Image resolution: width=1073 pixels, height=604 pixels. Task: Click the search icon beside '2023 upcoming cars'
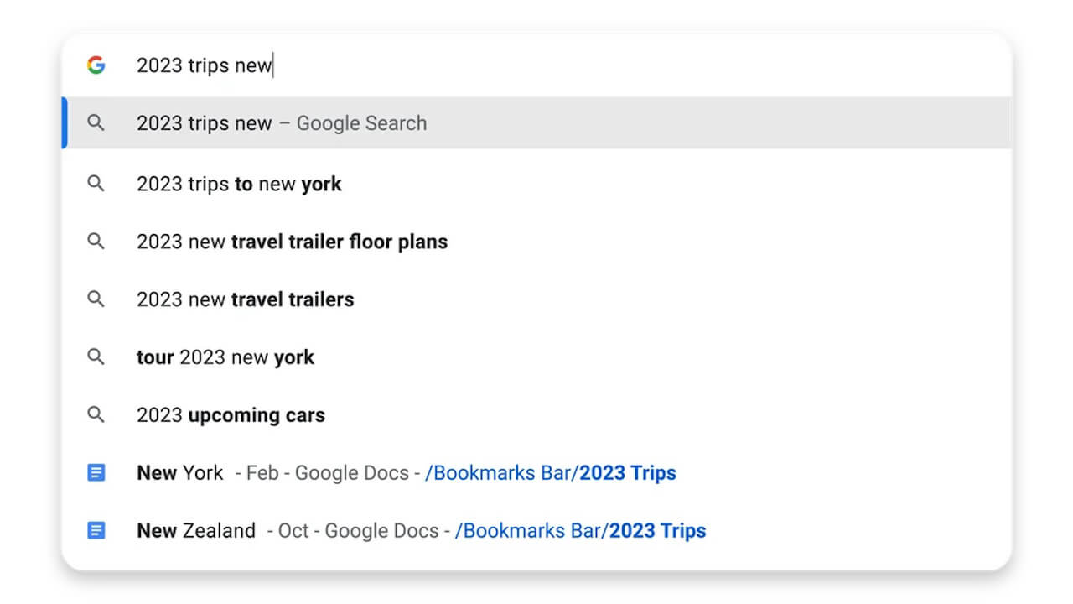96,415
